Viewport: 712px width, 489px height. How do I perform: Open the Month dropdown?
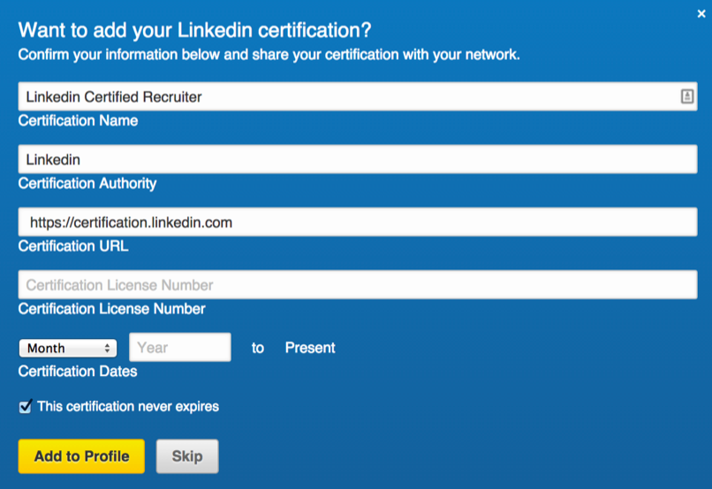pos(68,348)
